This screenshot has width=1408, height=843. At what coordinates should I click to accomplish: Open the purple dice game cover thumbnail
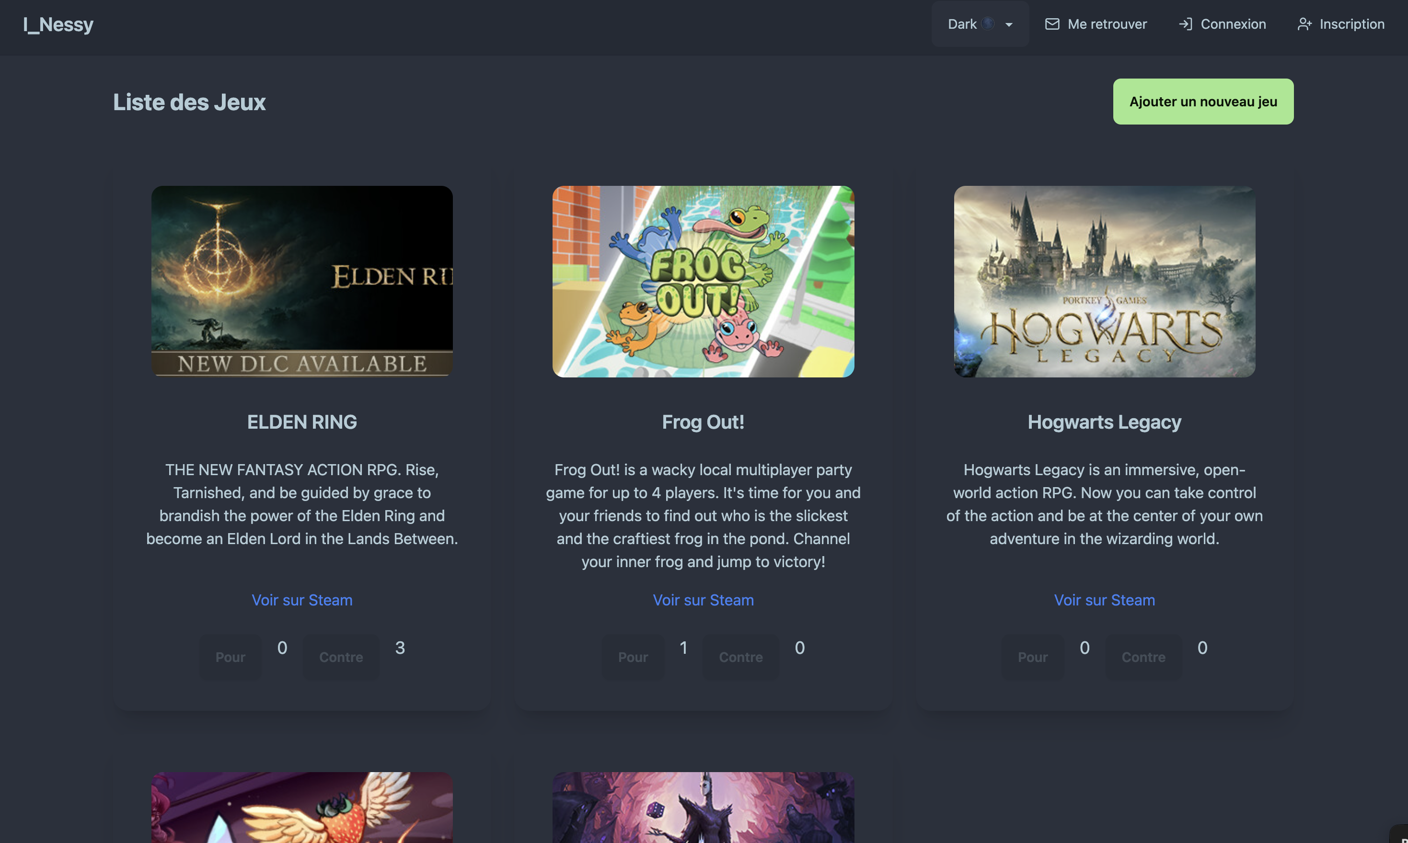coord(703,807)
